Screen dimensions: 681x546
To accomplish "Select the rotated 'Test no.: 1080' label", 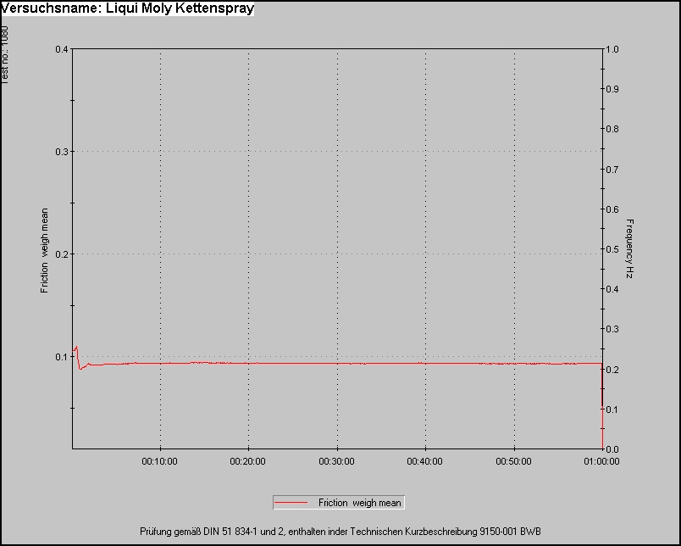I will [4, 54].
